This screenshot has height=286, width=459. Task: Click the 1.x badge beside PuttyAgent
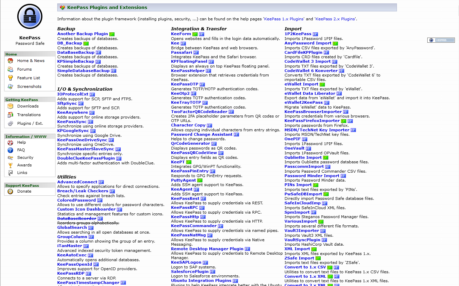pos(200,180)
